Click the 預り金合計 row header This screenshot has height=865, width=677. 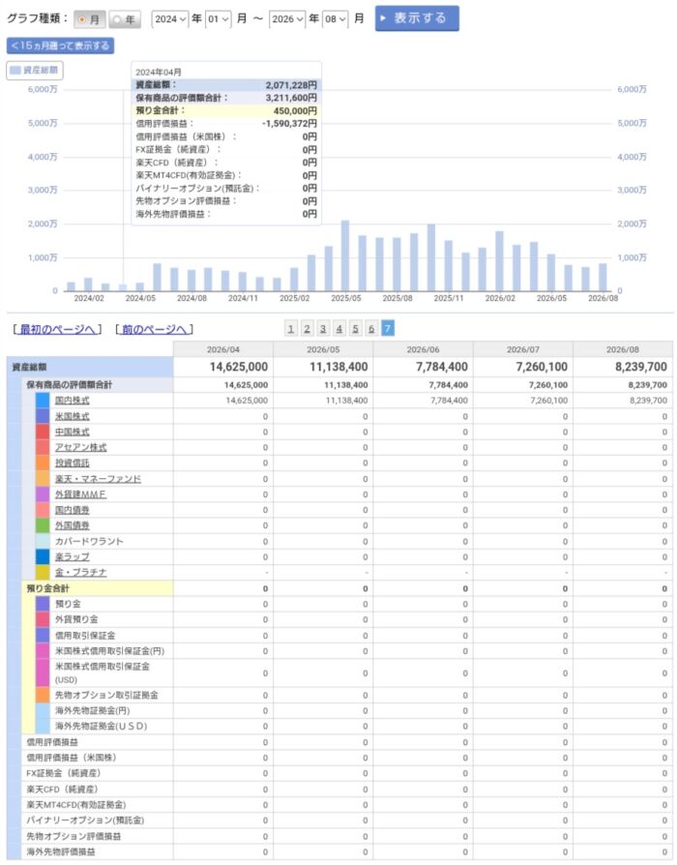(97, 588)
